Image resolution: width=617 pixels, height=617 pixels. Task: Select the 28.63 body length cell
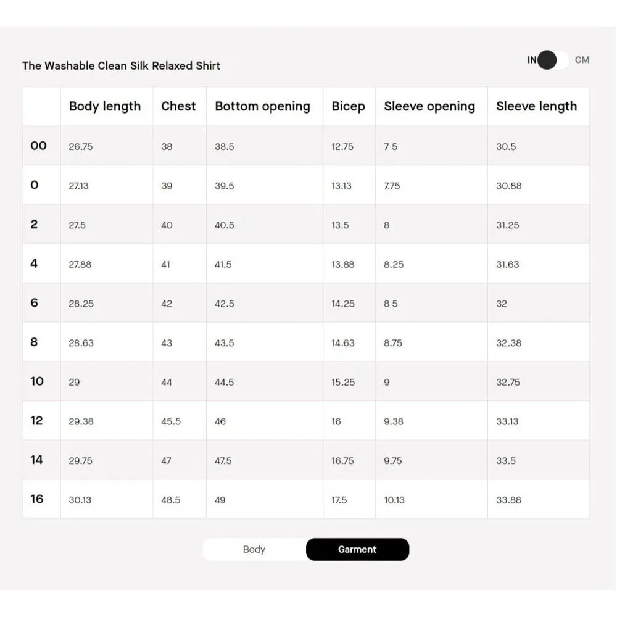[x=81, y=343]
